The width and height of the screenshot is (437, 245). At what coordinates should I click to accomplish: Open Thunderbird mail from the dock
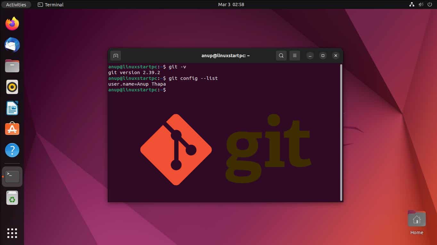point(12,45)
